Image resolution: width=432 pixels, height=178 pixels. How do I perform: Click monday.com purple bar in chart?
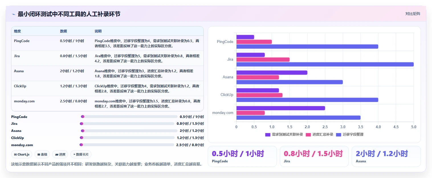coord(281,108)
